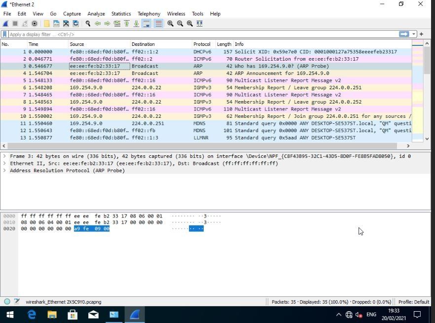Open Microsoft Store from taskbar

pyautogui.click(x=72, y=315)
